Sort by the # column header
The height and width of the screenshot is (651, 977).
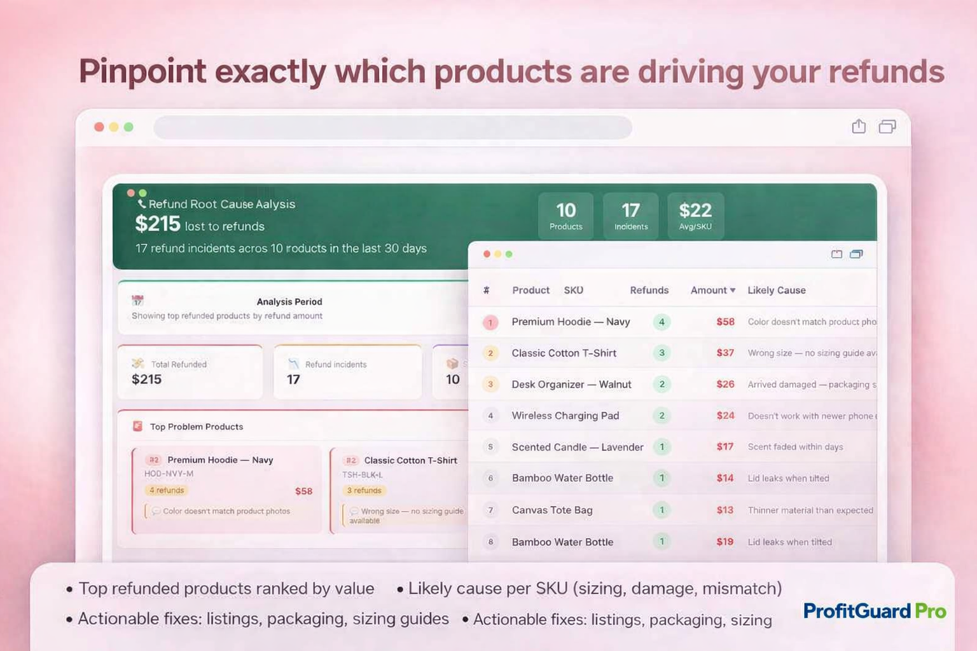pos(486,290)
